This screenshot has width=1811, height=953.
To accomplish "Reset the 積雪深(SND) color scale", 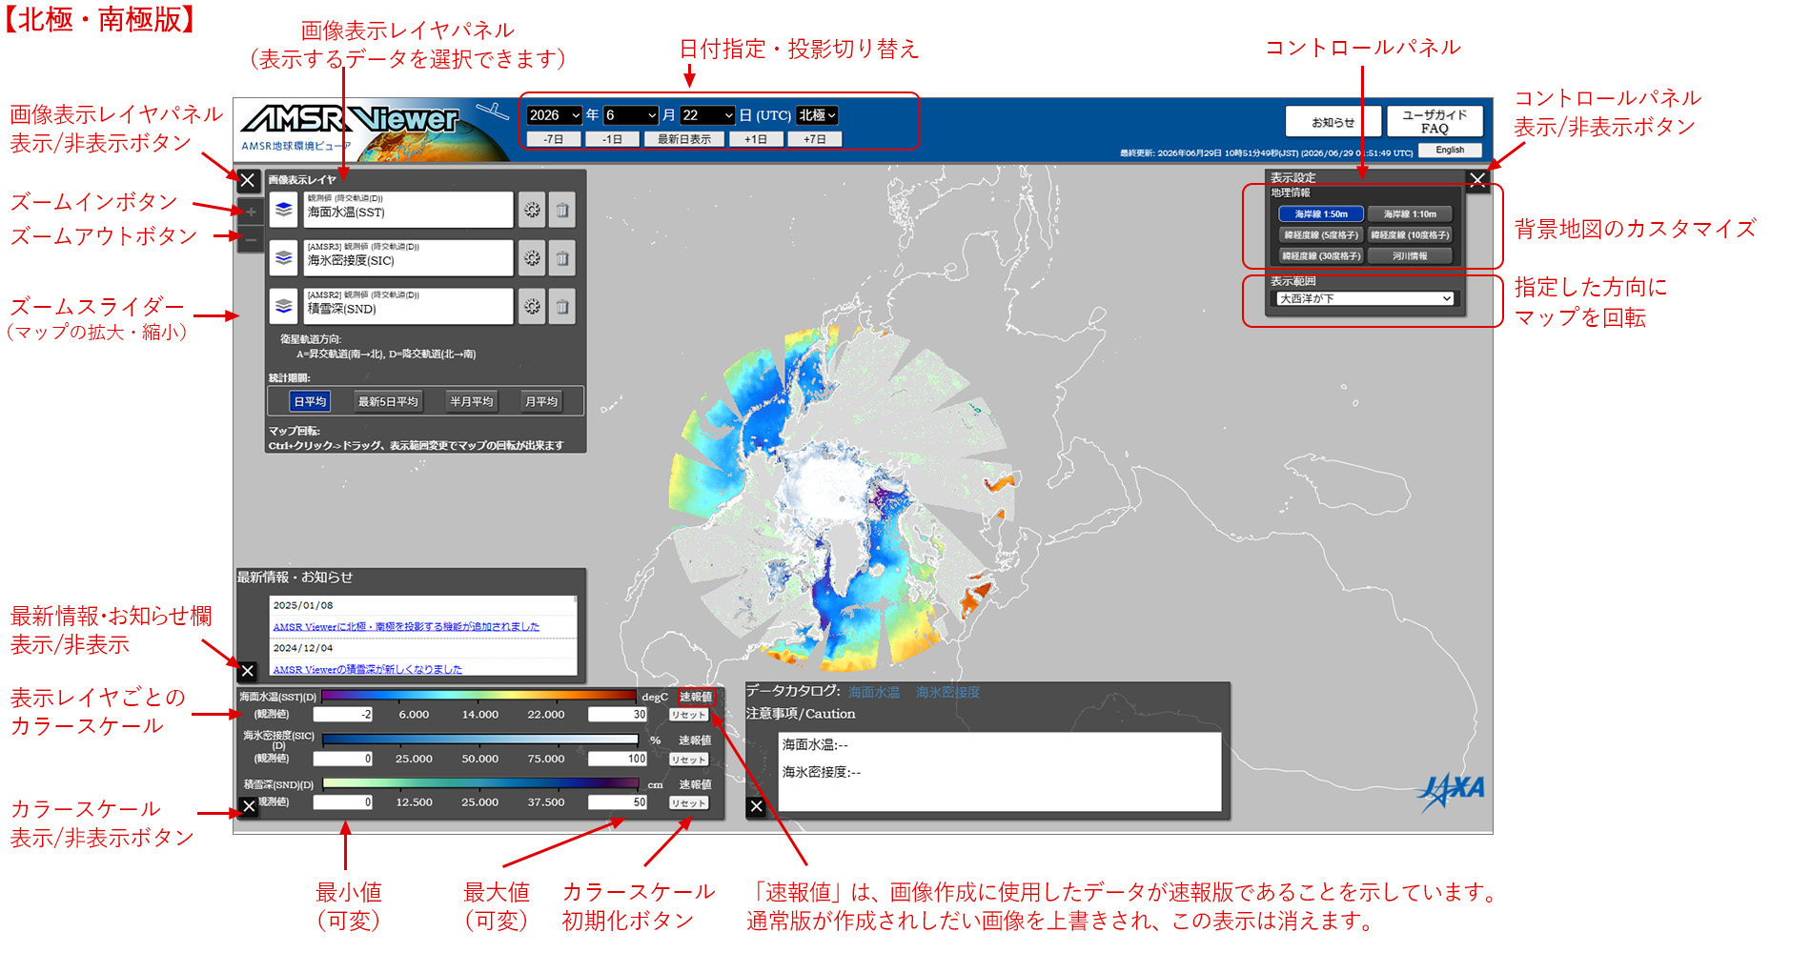I will tap(688, 803).
